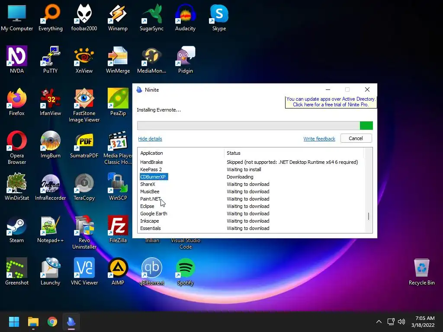This screenshot has height=332, width=443.
Task: Click the FileZilla desktop shortcut
Action: pyautogui.click(x=118, y=229)
